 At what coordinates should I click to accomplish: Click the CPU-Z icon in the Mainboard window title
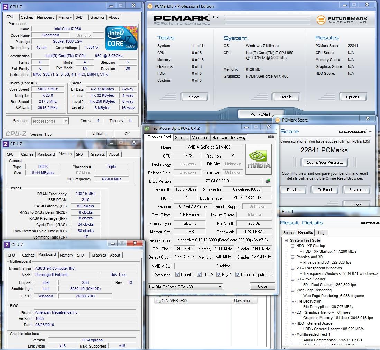(7, 245)
